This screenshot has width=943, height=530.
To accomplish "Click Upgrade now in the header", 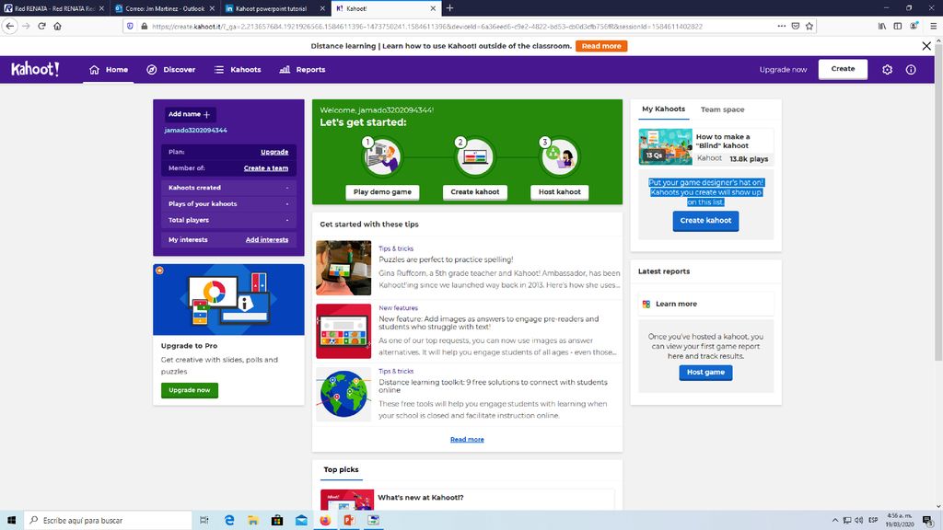I will 783,70.
